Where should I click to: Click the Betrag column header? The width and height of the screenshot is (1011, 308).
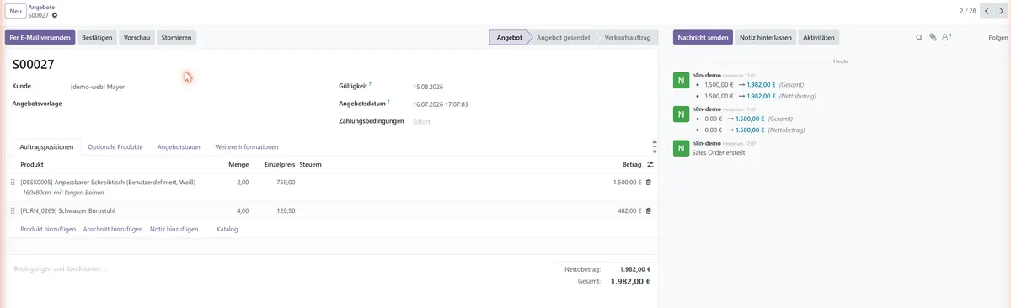tap(632, 164)
